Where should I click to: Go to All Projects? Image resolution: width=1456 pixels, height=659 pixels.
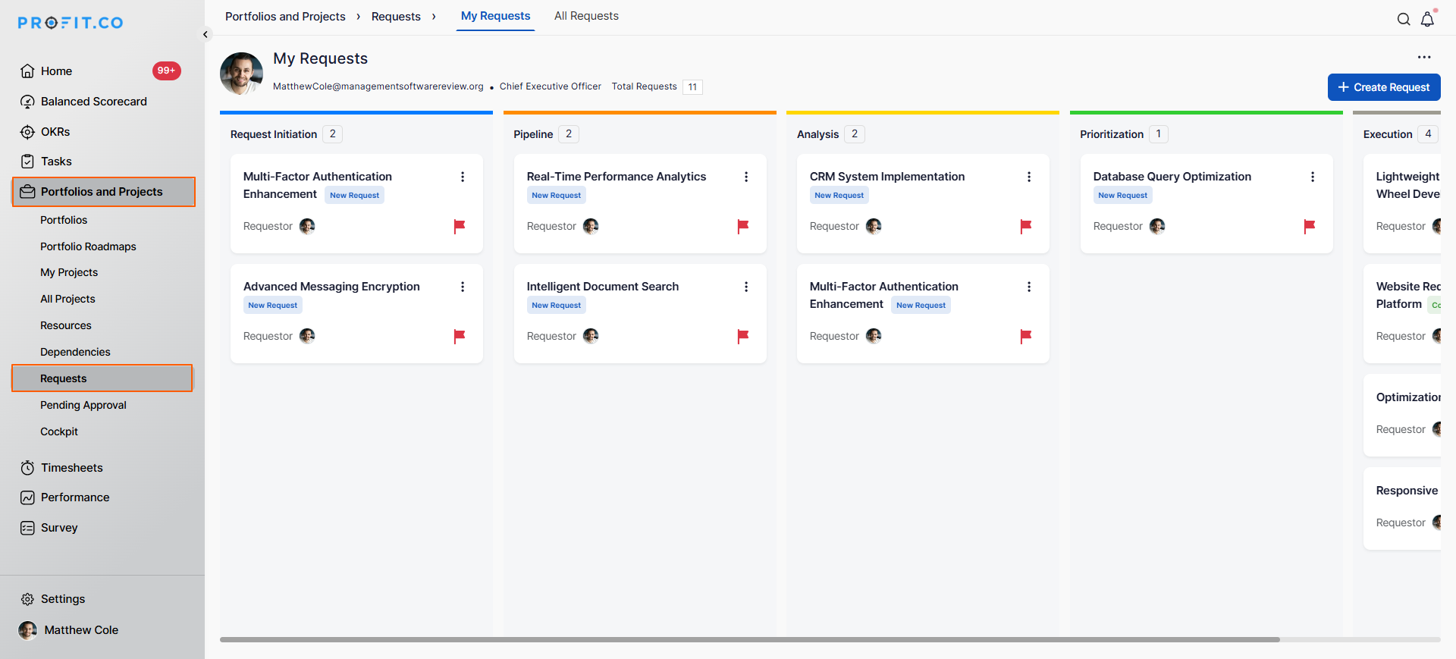(x=67, y=299)
